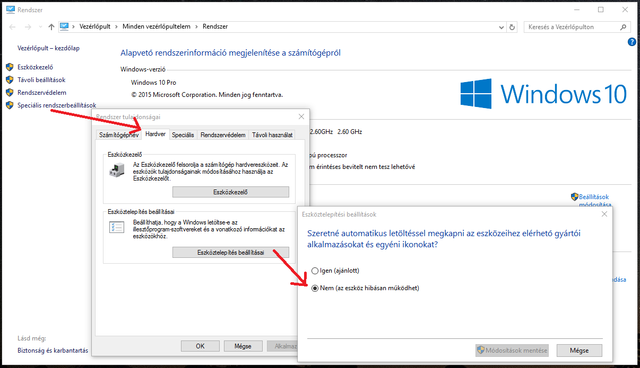Click the Rendszer window title icon
The image size is (640, 368).
tap(11, 10)
